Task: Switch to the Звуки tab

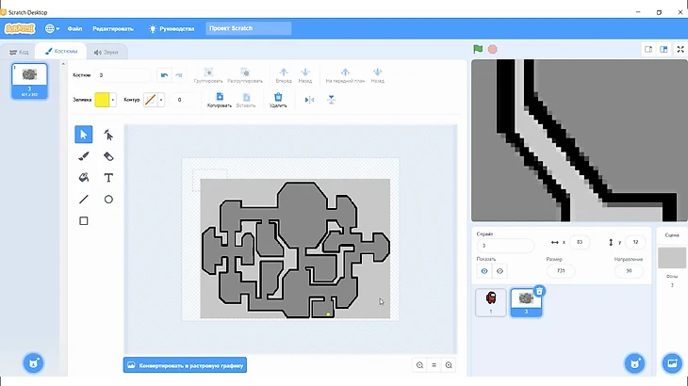Action: [106, 52]
